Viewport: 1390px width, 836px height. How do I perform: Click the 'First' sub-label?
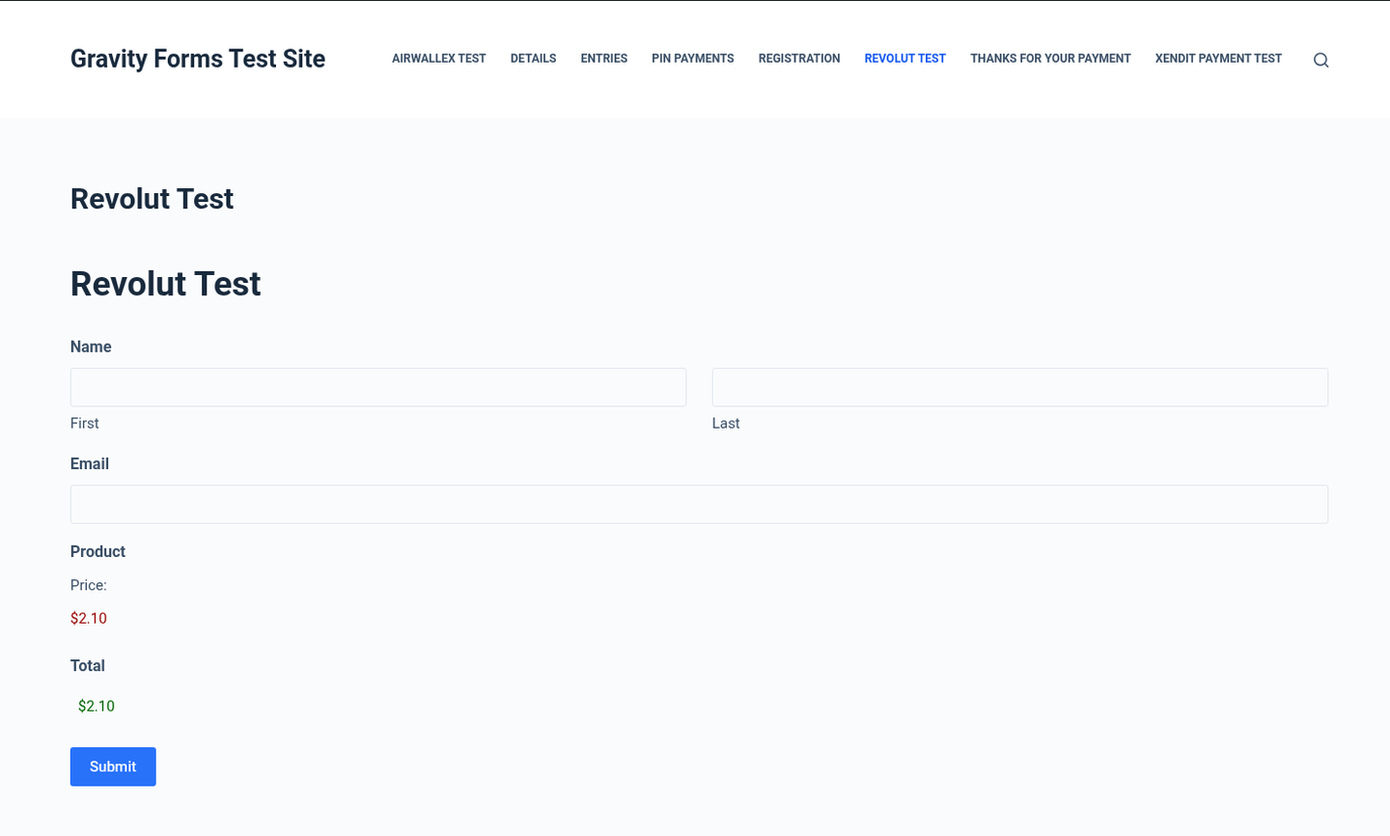click(x=85, y=423)
